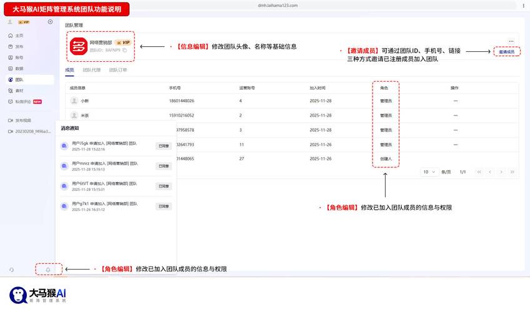Viewport: 530px width, 312px height.
Task: Click the notification bell icon in bottom bar
Action: point(48,270)
